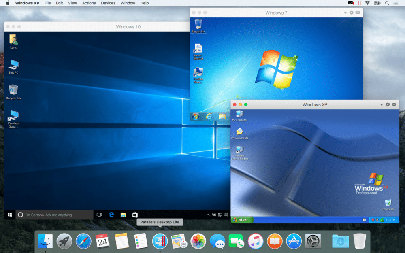
Task: Open App Store from the Dock
Action: tap(294, 241)
